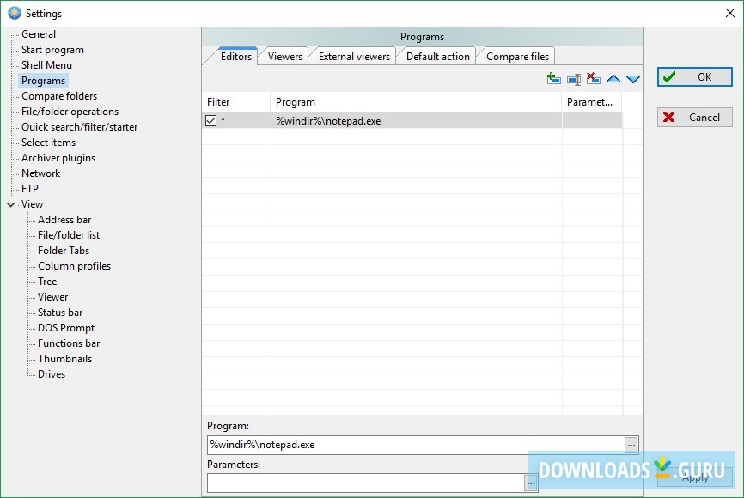Select Archiver plugins in the settings tree
744x498 pixels.
pyautogui.click(x=59, y=157)
